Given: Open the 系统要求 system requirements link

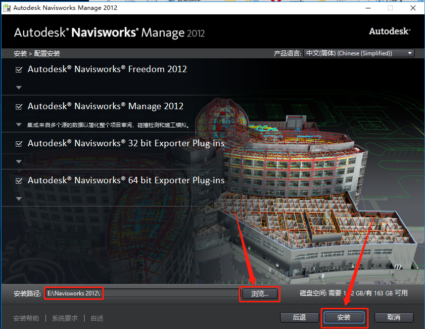Looking at the screenshot, I should 65,319.
